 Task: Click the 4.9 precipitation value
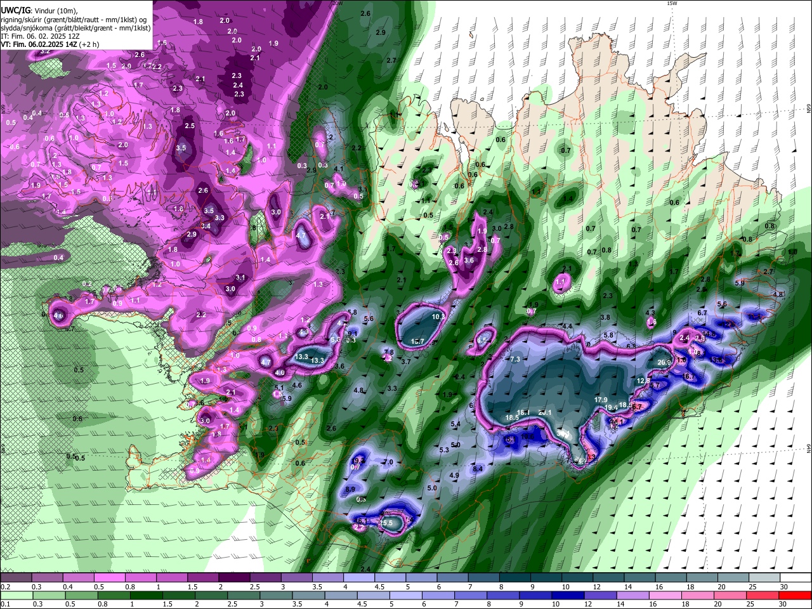point(454,475)
